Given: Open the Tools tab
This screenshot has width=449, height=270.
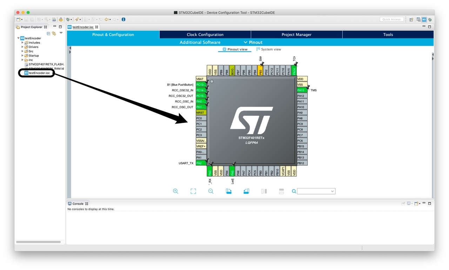Looking at the screenshot, I should pos(388,35).
